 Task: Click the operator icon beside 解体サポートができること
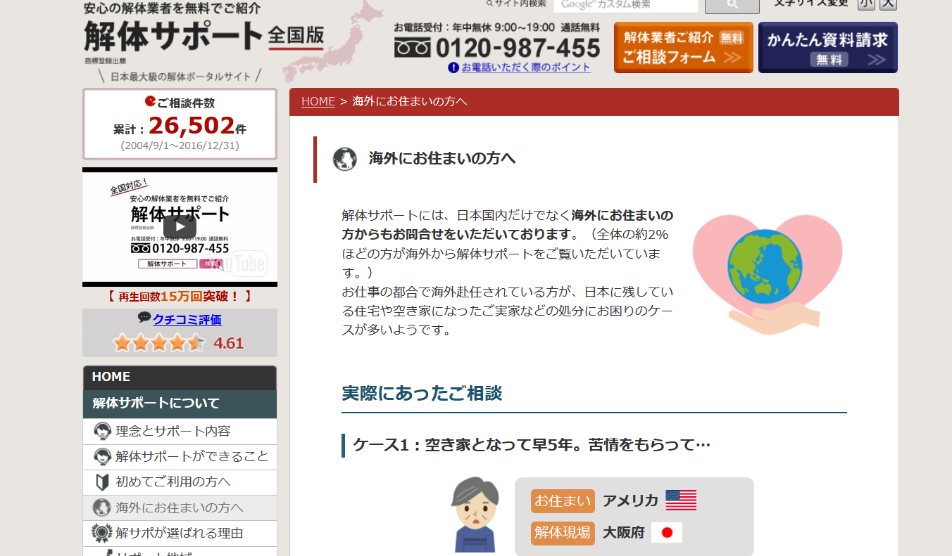pos(102,457)
